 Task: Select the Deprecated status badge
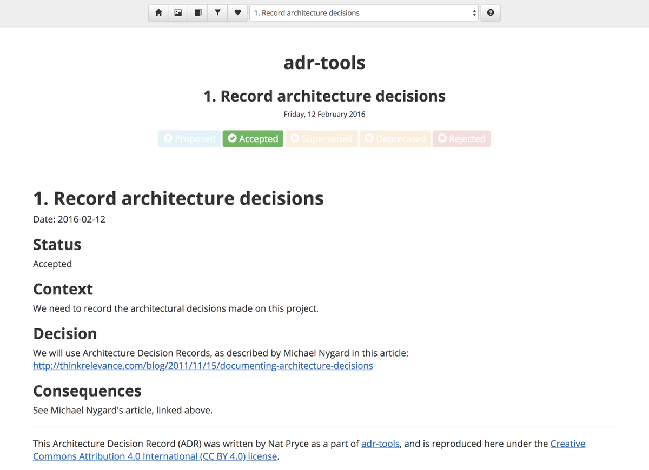(x=395, y=139)
